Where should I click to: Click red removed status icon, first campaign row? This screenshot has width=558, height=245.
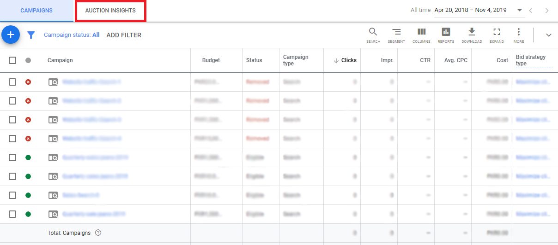28,82
